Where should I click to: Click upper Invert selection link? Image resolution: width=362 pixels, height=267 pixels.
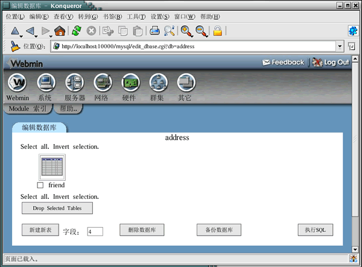click(76, 146)
